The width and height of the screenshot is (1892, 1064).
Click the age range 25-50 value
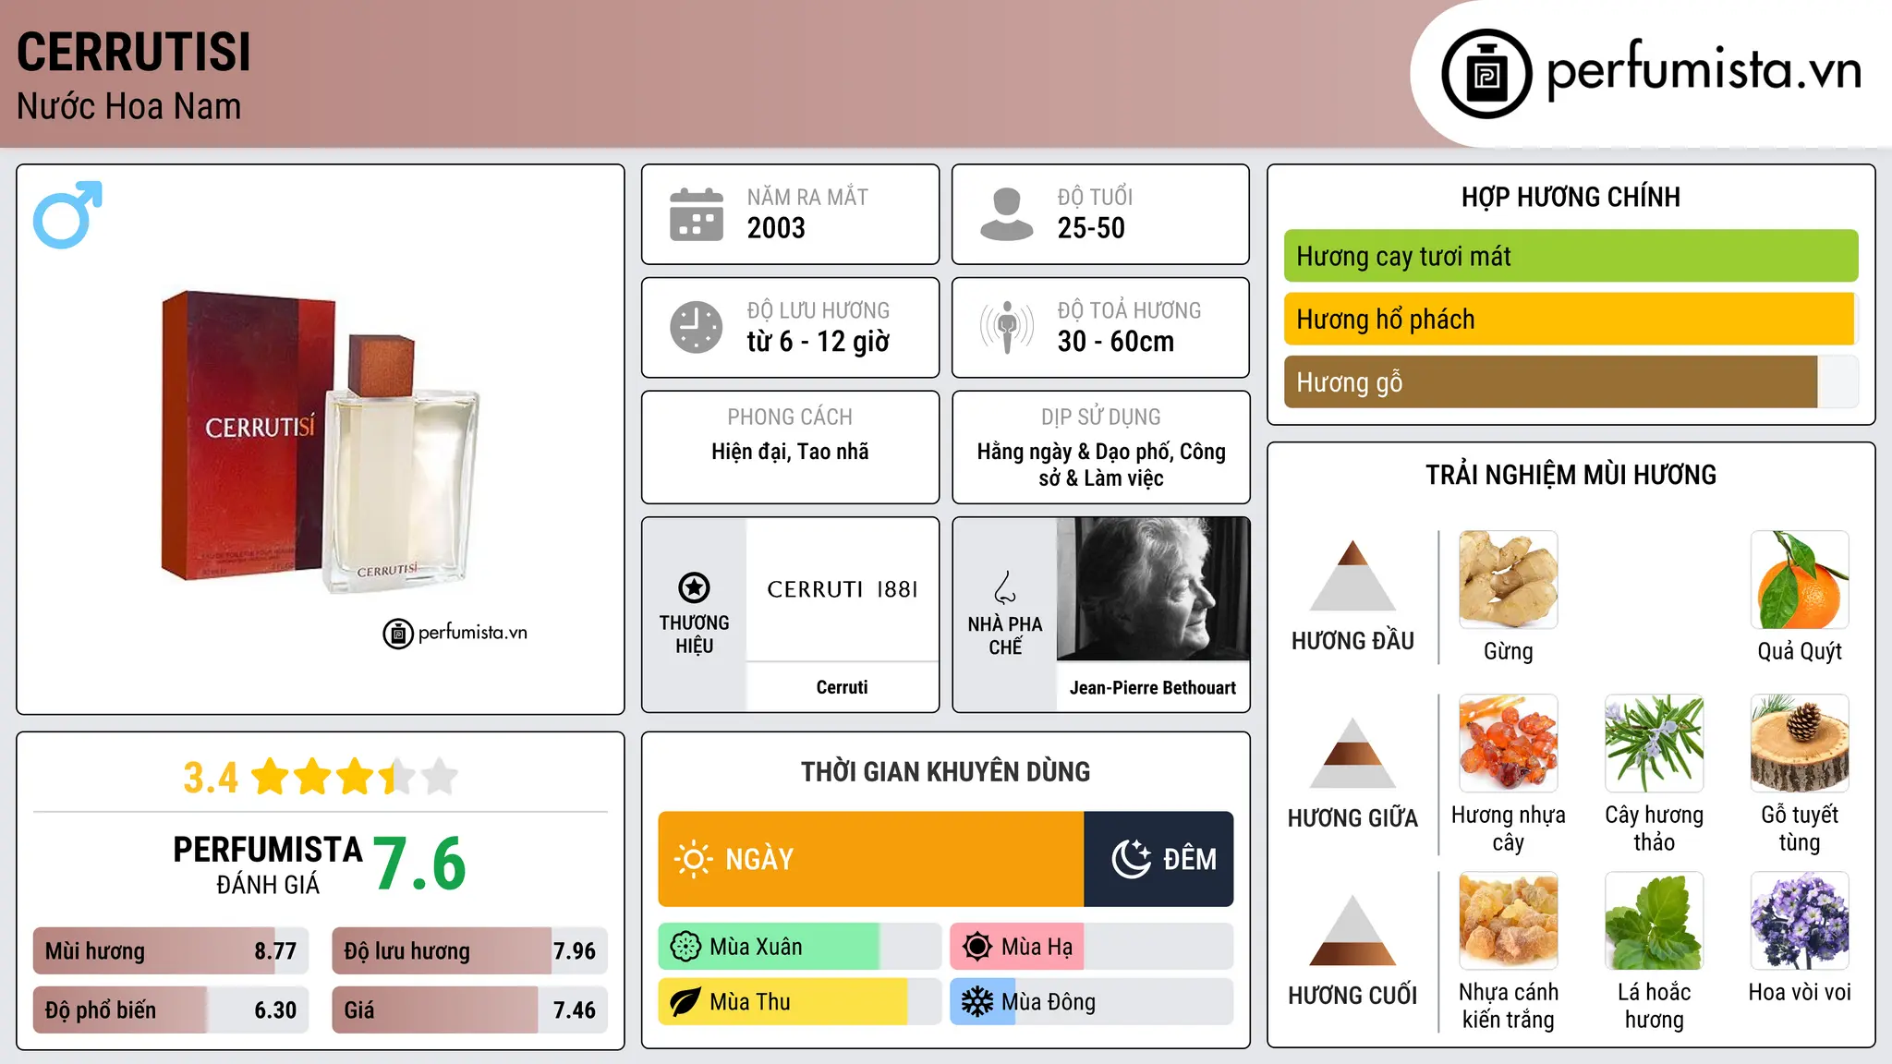pos(1091,228)
